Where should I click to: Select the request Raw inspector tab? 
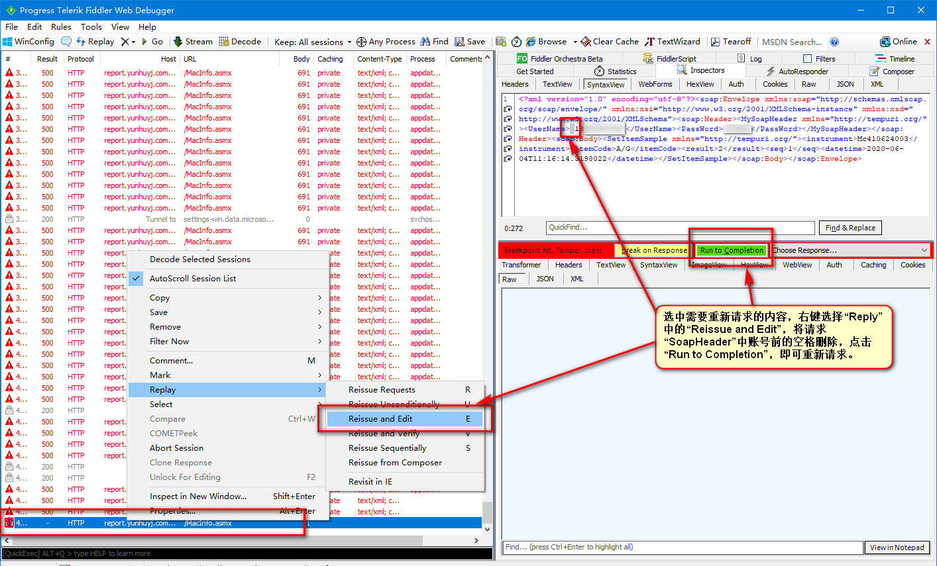click(808, 84)
